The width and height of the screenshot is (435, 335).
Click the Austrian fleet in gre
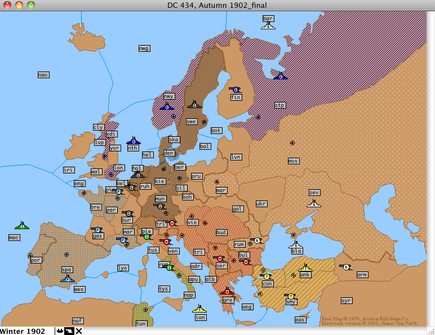227,291
